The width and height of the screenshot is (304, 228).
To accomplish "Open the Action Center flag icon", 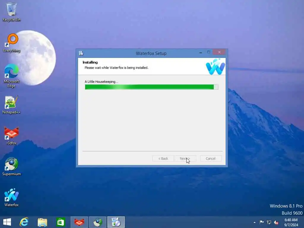I will tap(262, 222).
